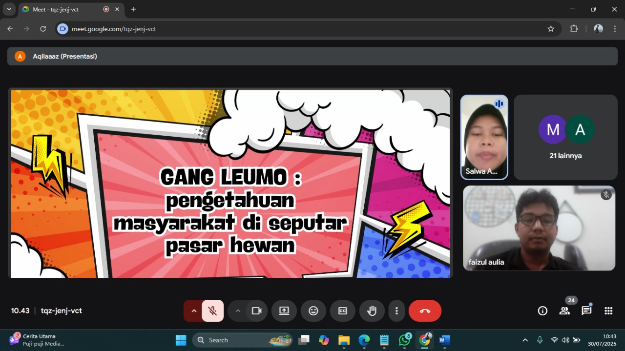Open a new browser tab
Image resolution: width=625 pixels, height=351 pixels.
[x=134, y=9]
